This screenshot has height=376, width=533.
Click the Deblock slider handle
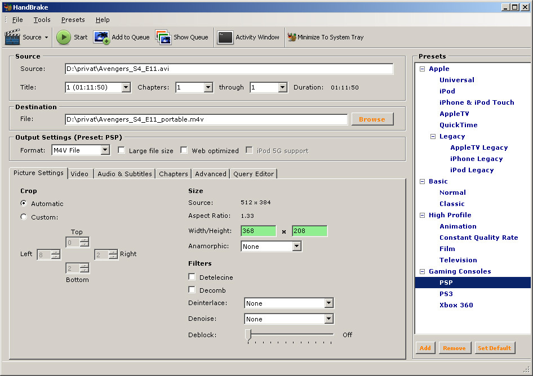(x=248, y=334)
